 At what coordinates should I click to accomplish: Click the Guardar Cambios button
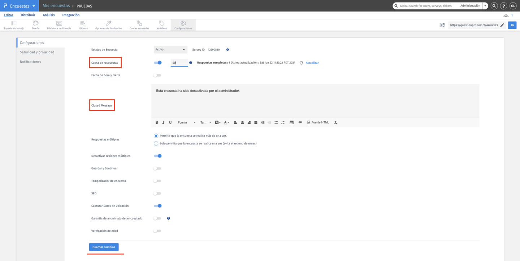[x=104, y=247]
